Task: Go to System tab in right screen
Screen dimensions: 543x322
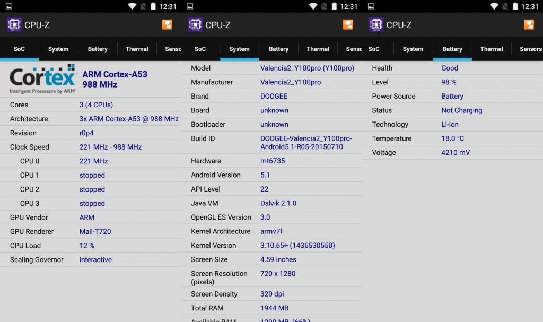Action: 413,49
